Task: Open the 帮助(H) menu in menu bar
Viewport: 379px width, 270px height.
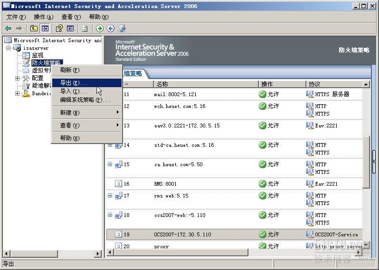Action: (x=99, y=17)
